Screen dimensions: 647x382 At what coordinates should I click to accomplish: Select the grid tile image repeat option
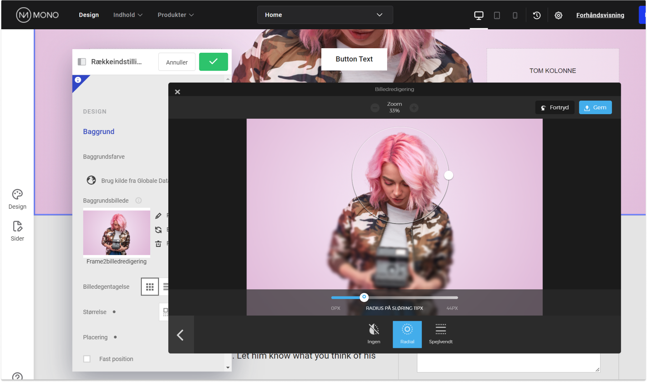point(150,286)
